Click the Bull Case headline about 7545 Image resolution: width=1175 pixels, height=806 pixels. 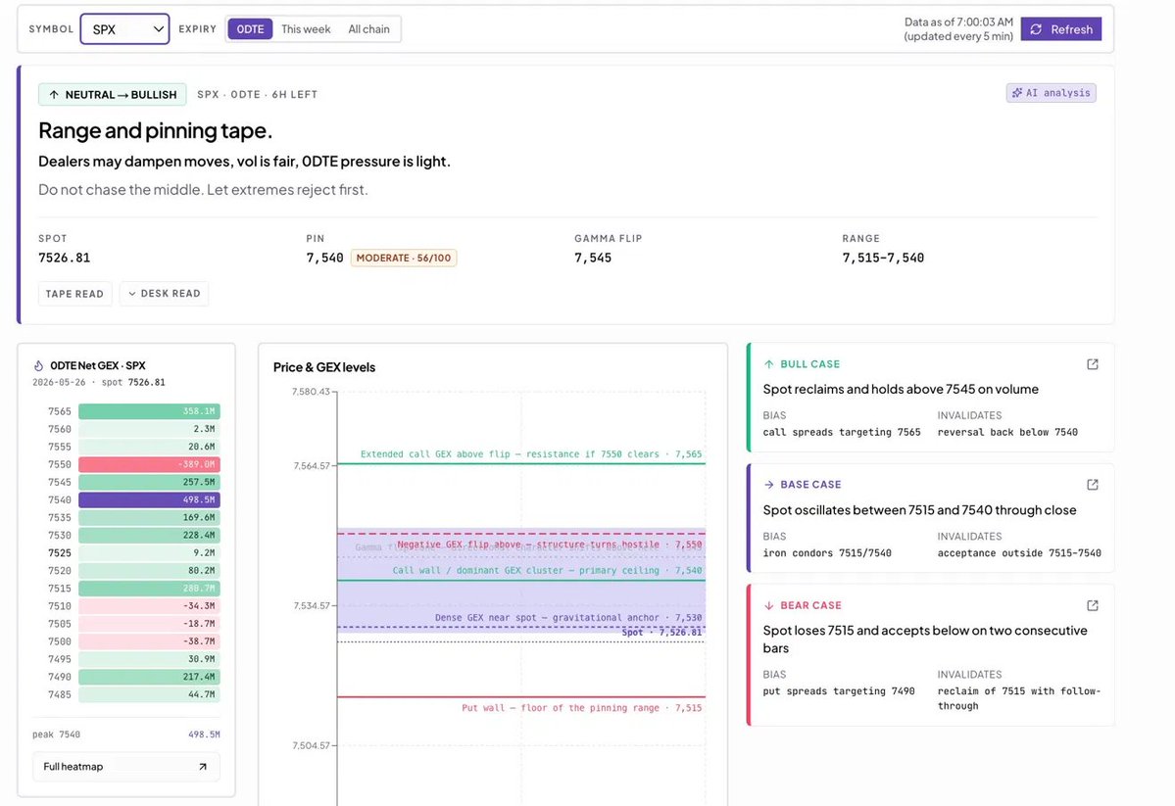(x=901, y=390)
